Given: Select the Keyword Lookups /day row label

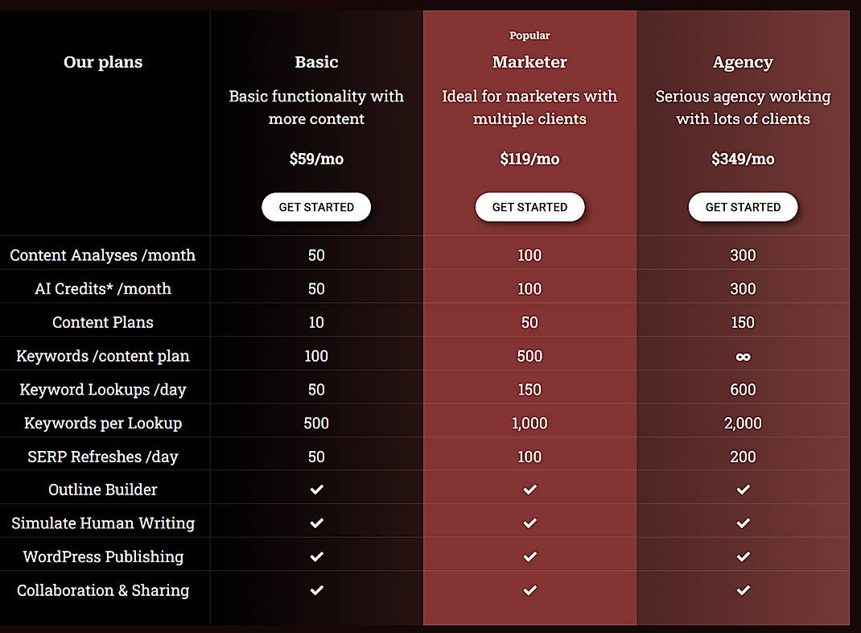Looking at the screenshot, I should click(103, 389).
